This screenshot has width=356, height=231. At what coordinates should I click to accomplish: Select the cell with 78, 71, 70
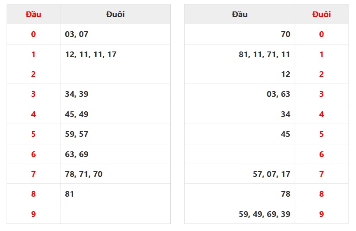[x=84, y=174]
